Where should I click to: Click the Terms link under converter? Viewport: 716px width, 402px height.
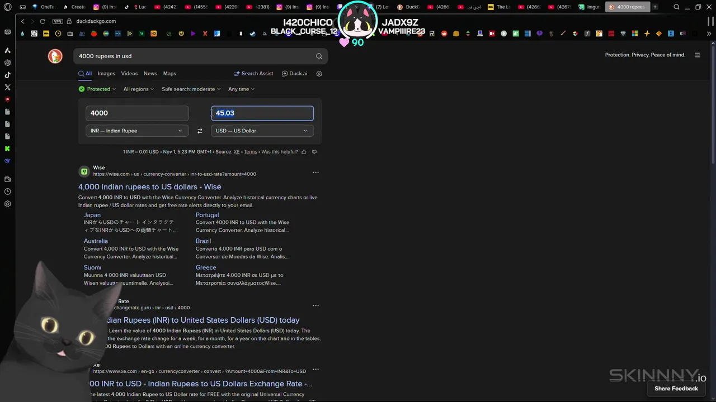[251, 152]
